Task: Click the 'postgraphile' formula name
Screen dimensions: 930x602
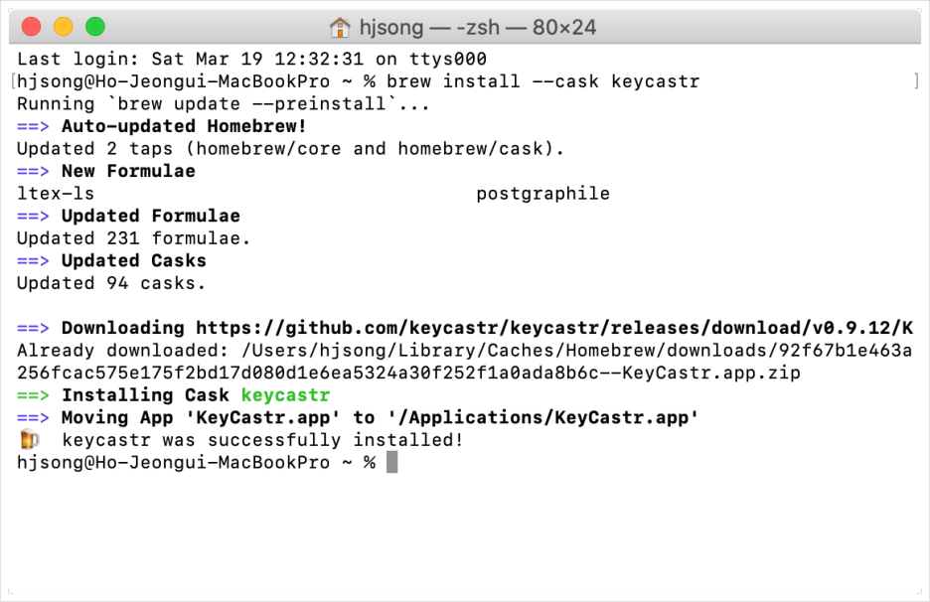Action: pos(542,194)
